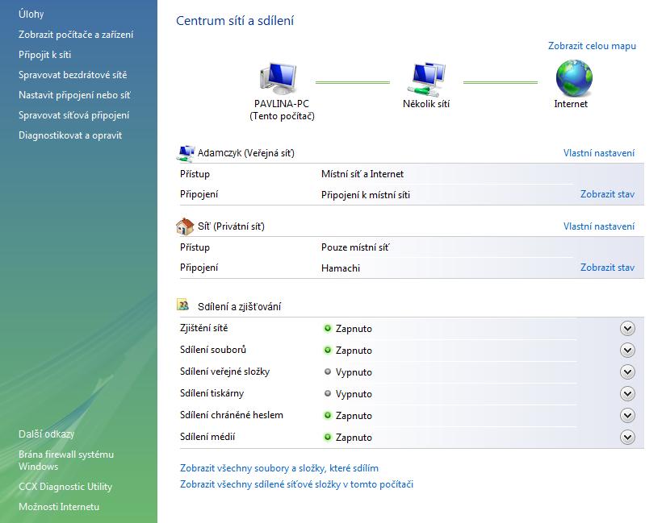This screenshot has width=666, height=523.
Task: Click Zobrazit celou mapu link
Action: pyautogui.click(x=592, y=46)
